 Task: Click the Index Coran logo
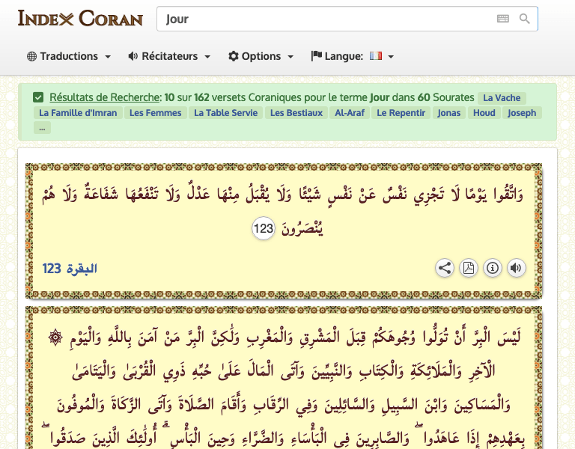point(80,19)
